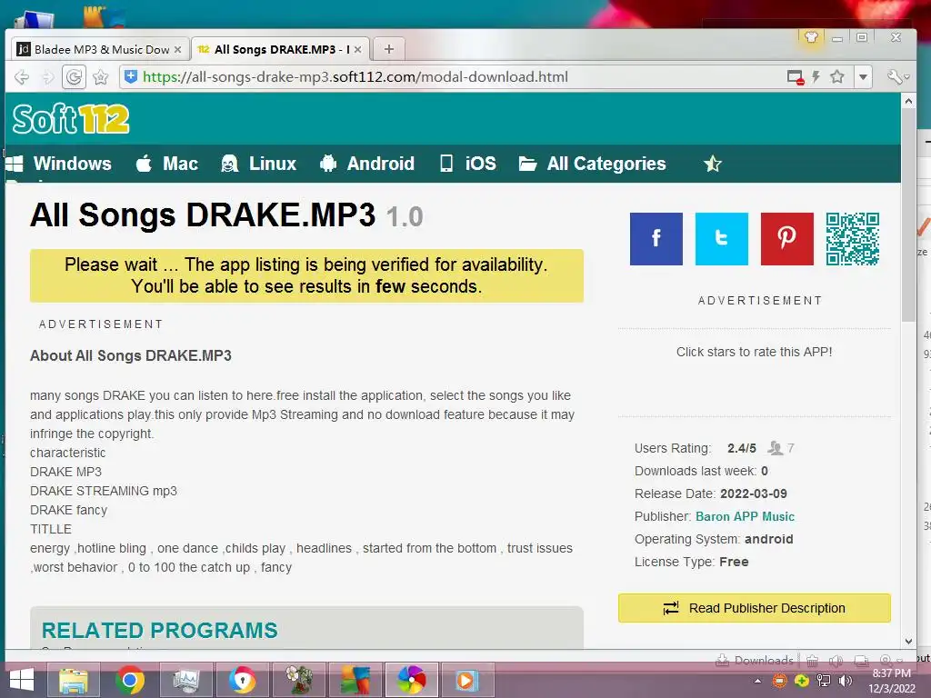Viewport: 931px width, 698px height.
Task: Share on Facebook
Action: (656, 239)
